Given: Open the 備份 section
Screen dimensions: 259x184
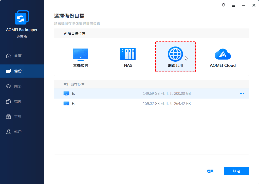Looking at the screenshot, I should [22, 71].
